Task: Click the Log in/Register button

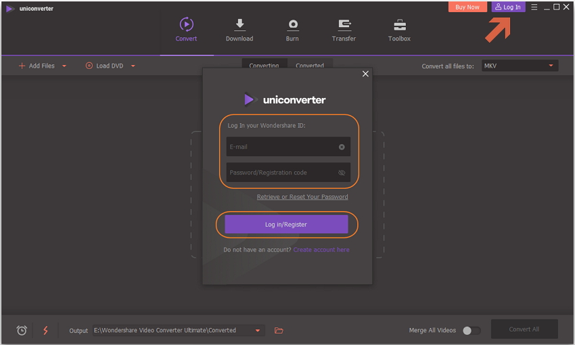Action: [286, 225]
